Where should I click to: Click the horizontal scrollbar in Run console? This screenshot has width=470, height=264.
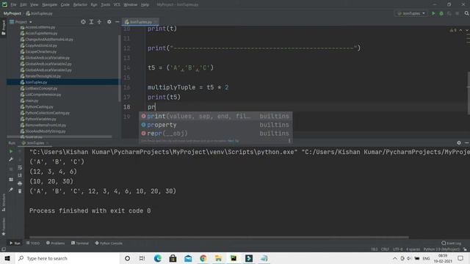(x=219, y=238)
